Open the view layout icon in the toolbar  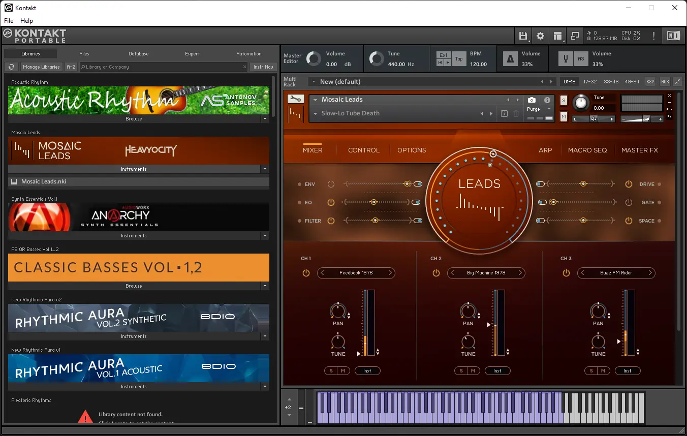coord(557,36)
